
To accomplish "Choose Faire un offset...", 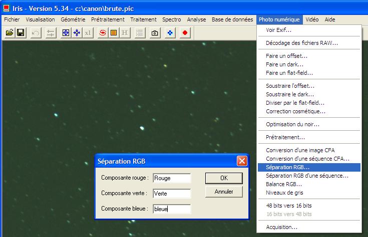I will (x=309, y=56).
